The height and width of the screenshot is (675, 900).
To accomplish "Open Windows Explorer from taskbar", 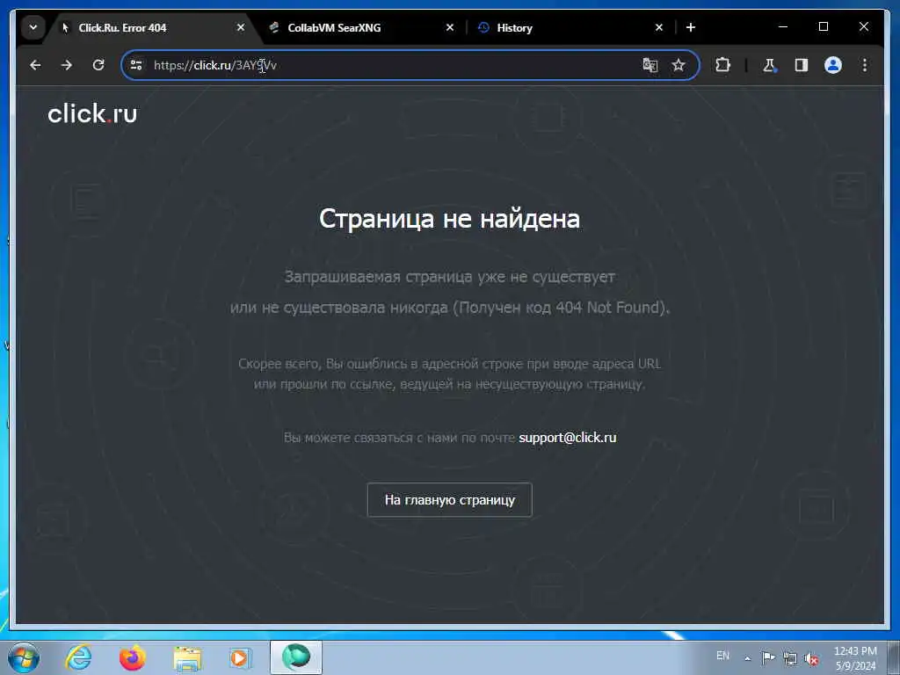I will pyautogui.click(x=187, y=657).
